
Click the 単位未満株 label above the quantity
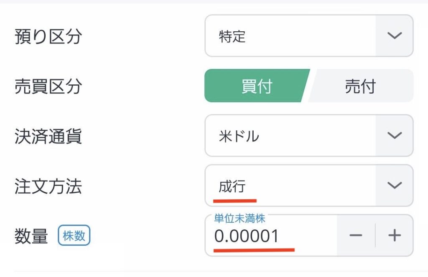239,218
